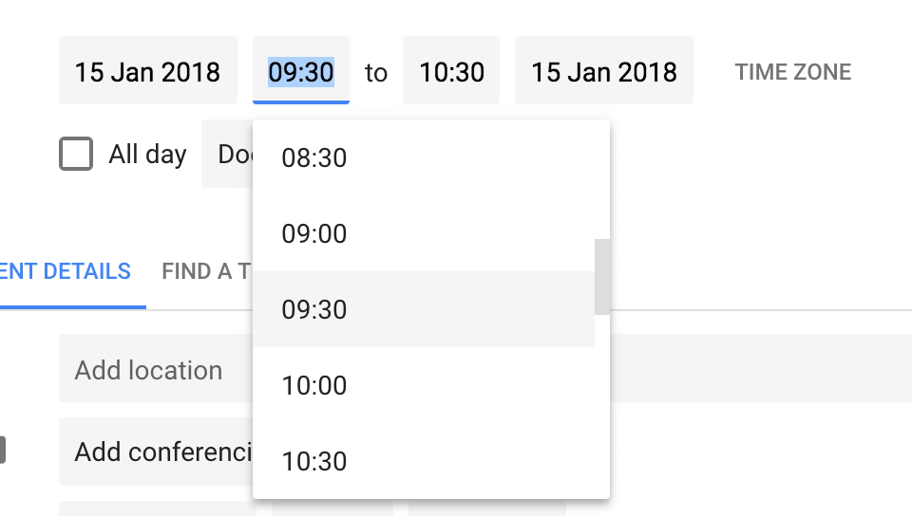Click the TIME ZONE button
Image resolution: width=912 pixels, height=516 pixels.
792,72
